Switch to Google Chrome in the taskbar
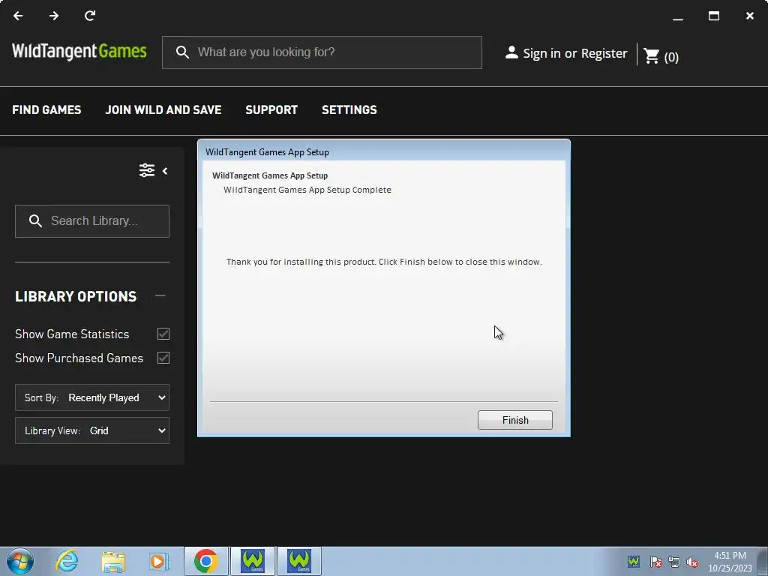This screenshot has height=576, width=768. [x=205, y=561]
